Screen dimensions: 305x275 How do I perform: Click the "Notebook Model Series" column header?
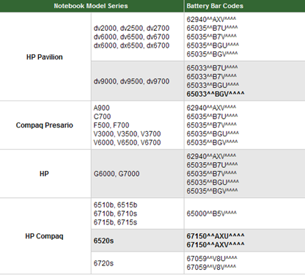[91, 6]
